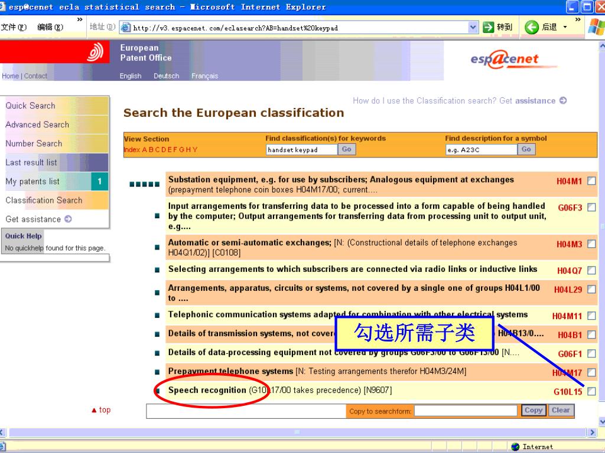Follow the Home link
Screen dimensions: 605x453
(10, 76)
